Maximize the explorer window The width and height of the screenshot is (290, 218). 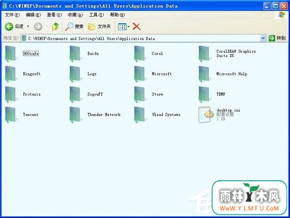(x=275, y=6)
